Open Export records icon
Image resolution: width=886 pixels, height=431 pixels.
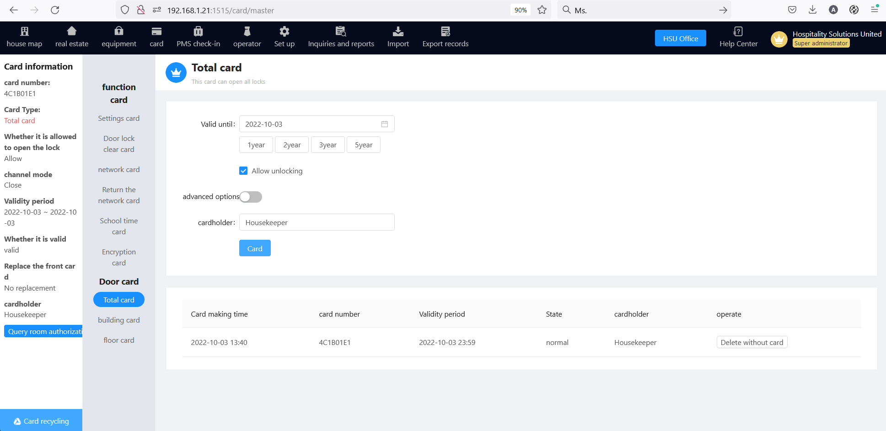[x=446, y=31]
